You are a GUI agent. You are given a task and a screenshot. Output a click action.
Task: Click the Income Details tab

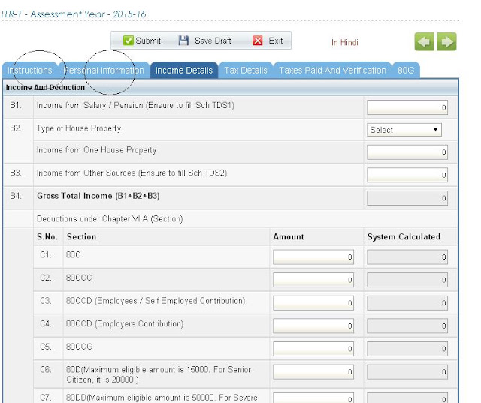click(184, 70)
